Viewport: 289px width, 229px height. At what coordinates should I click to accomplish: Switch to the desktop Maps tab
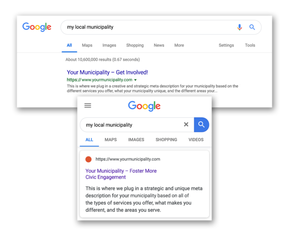[87, 45]
